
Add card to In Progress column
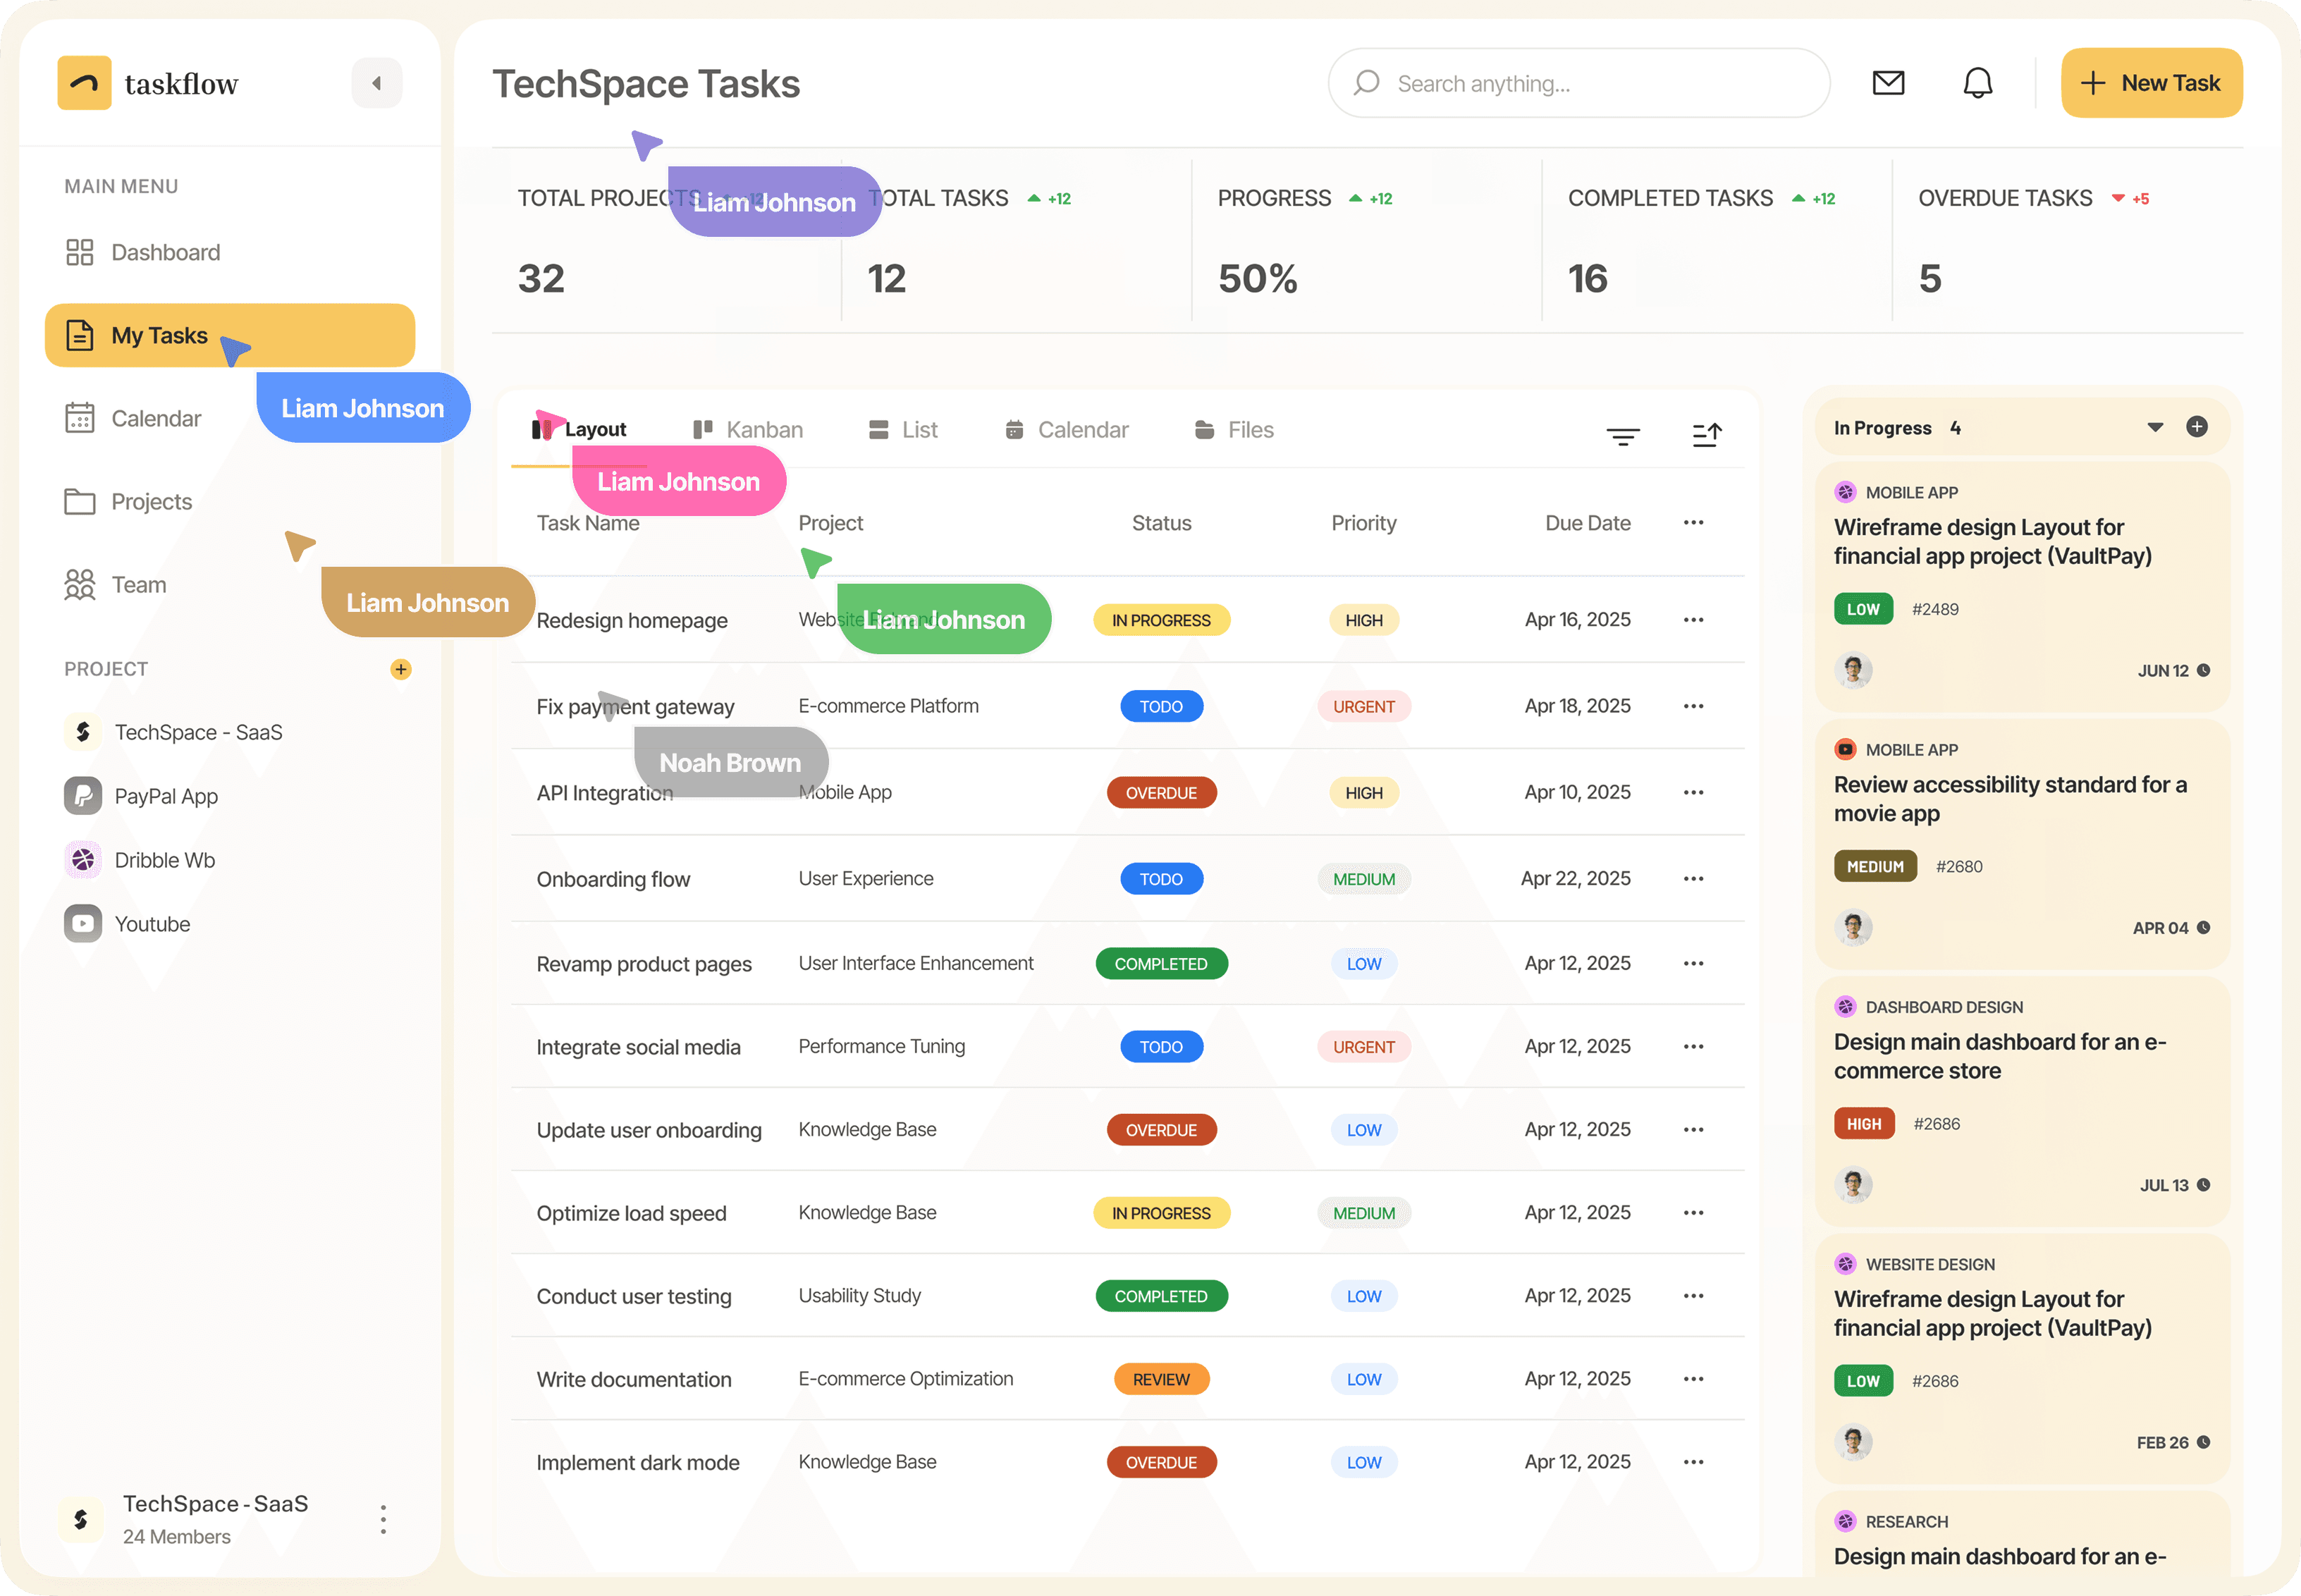pos(2196,427)
